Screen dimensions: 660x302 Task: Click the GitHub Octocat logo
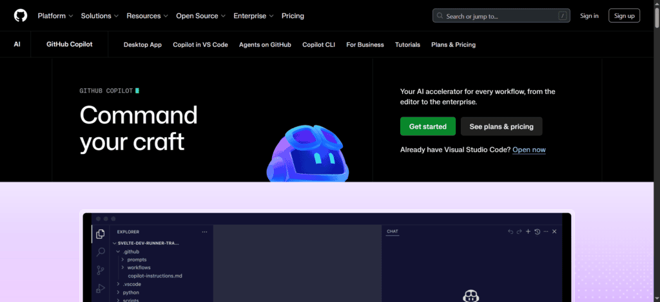point(20,16)
